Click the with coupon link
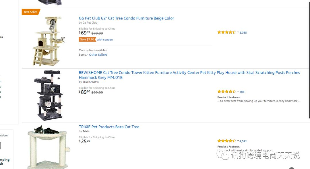The height and width of the screenshot is (169, 310). 104,40
